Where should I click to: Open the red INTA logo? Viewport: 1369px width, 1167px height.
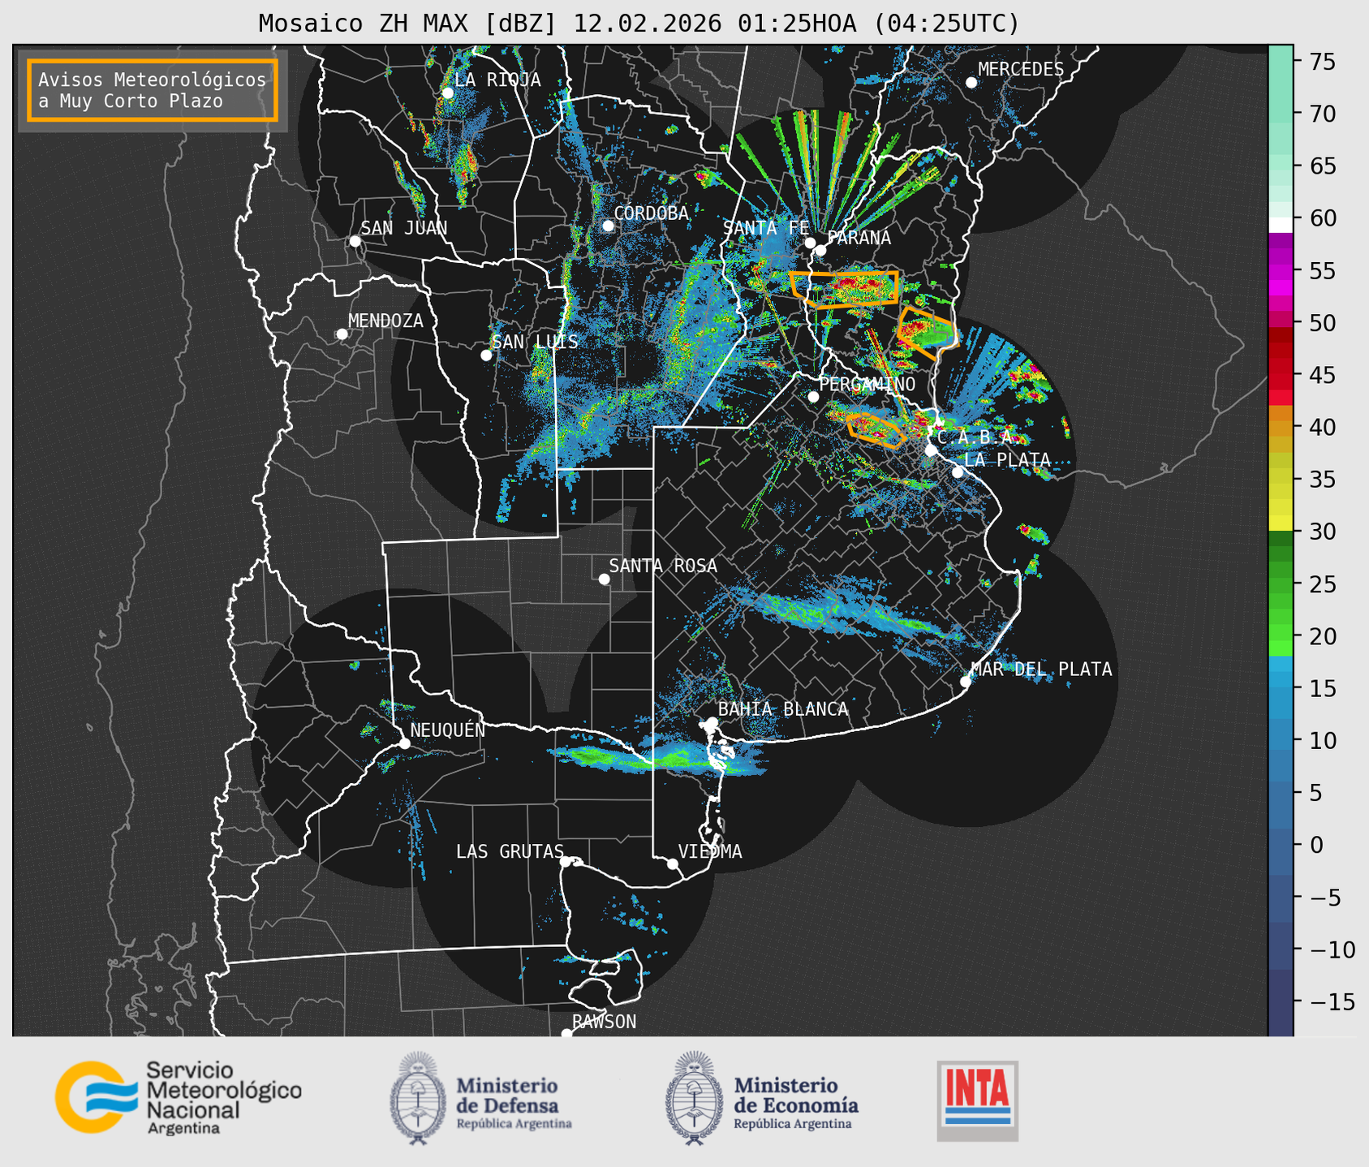tap(977, 1100)
